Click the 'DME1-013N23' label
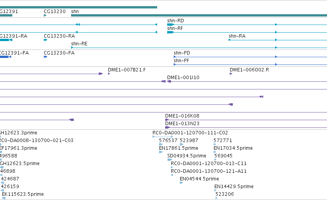 click(x=182, y=124)
